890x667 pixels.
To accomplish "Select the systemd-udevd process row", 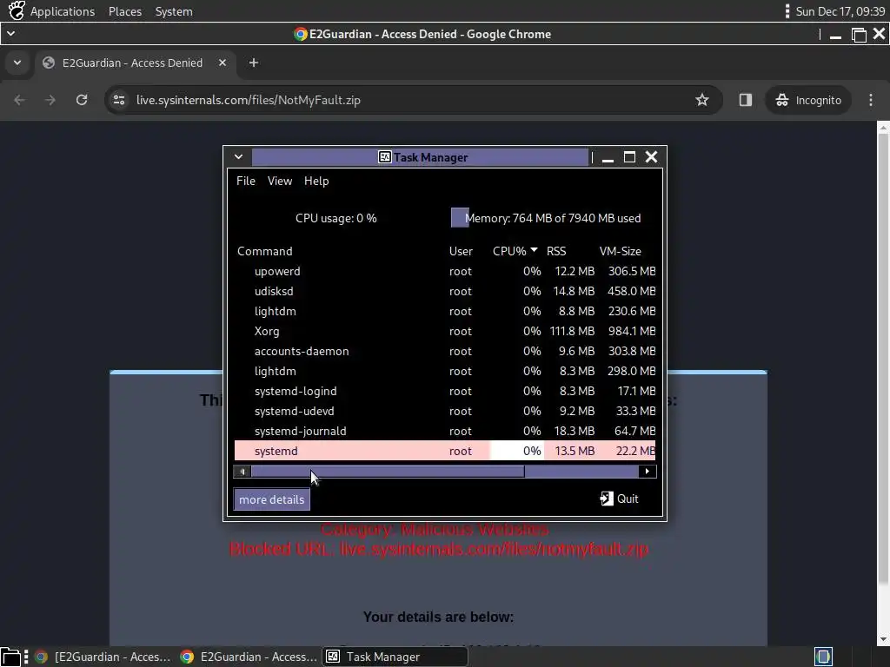I will (x=445, y=411).
